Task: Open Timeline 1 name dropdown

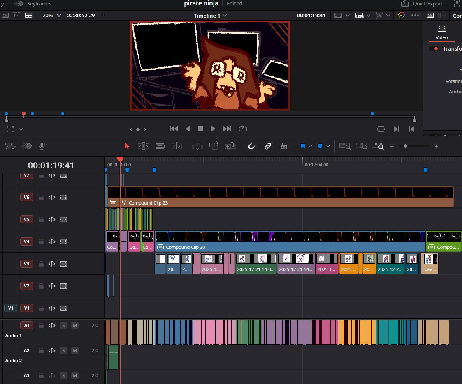Action: [x=225, y=16]
